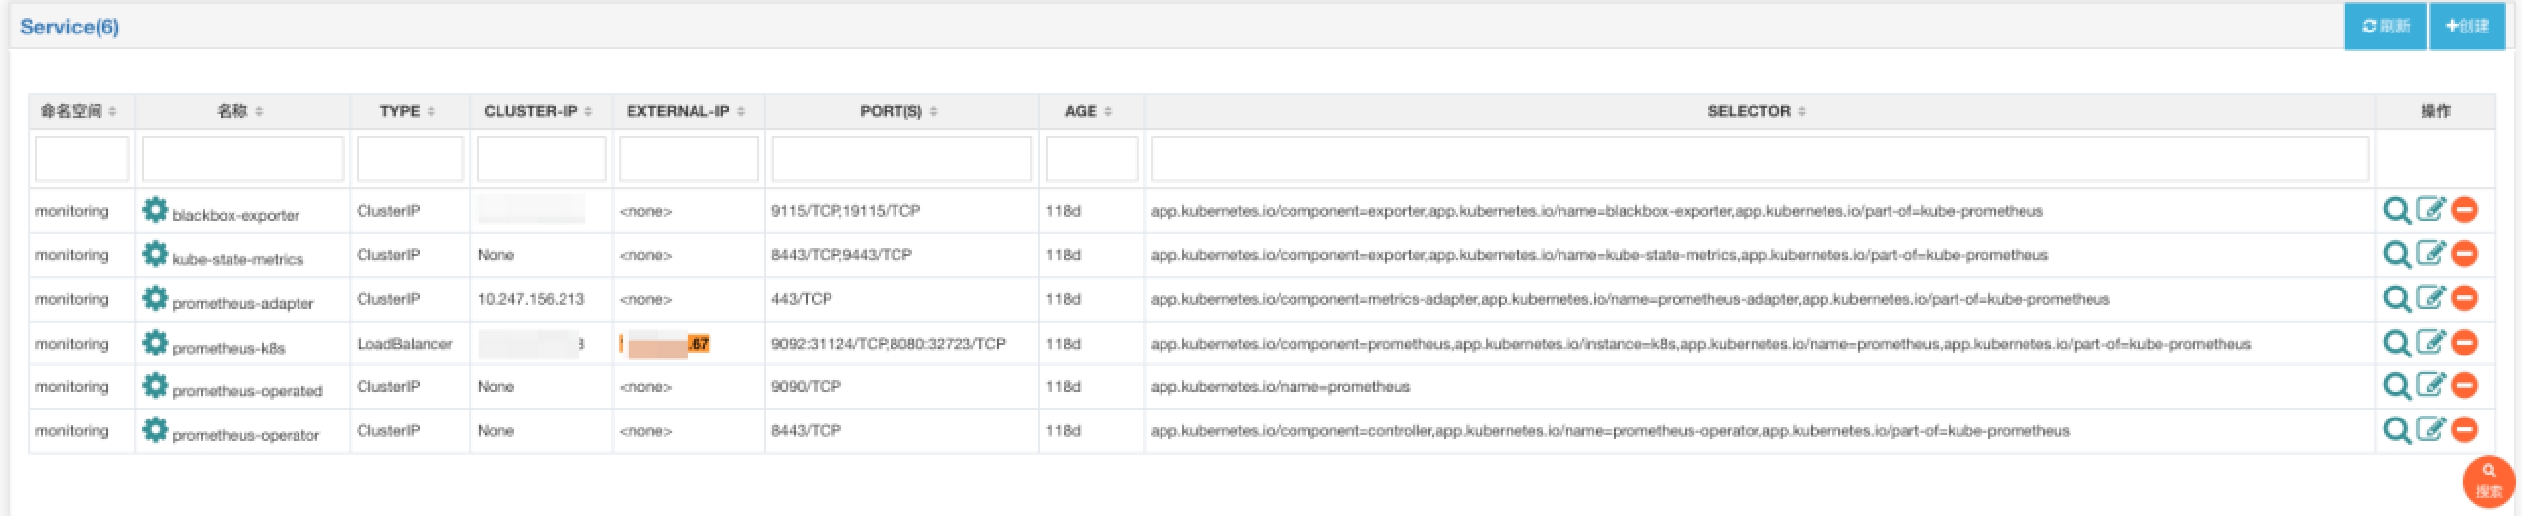View details of prometheus-k8s service

2396,343
